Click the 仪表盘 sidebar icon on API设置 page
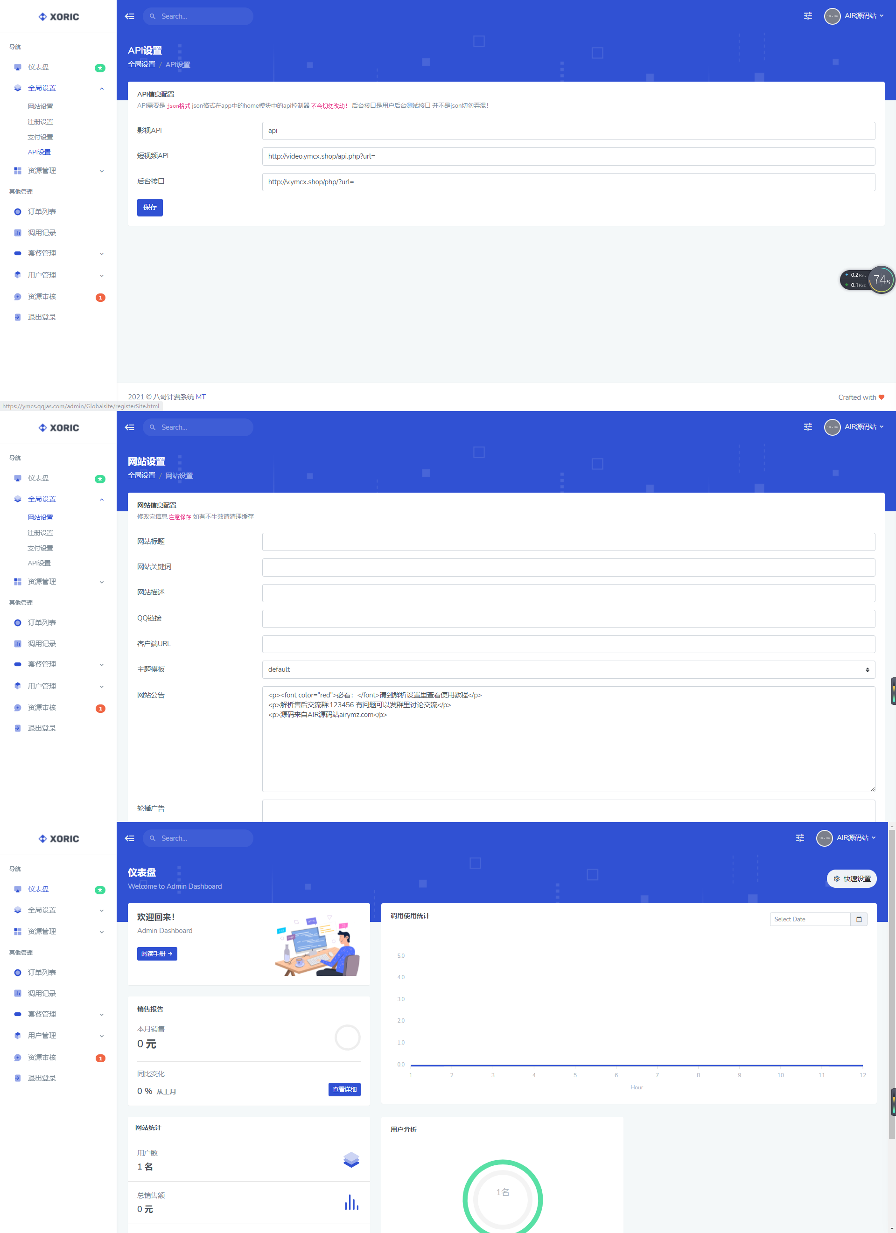The image size is (896, 1233). click(17, 68)
